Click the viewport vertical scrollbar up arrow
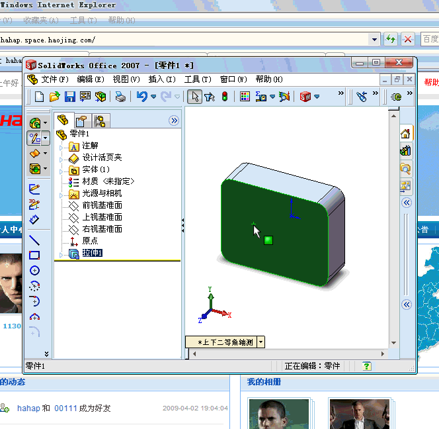Viewport: 439px width, 429px height. coord(393,116)
